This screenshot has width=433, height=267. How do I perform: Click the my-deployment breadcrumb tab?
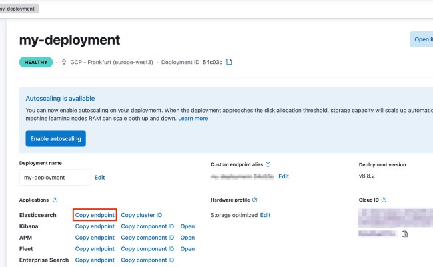click(x=19, y=9)
